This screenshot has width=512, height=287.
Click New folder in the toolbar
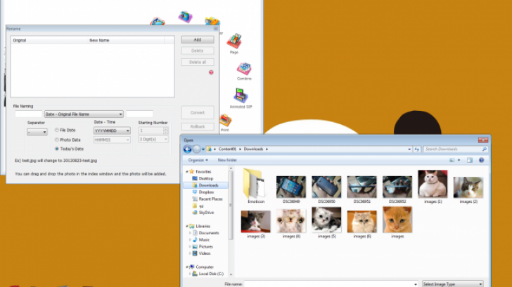click(227, 160)
